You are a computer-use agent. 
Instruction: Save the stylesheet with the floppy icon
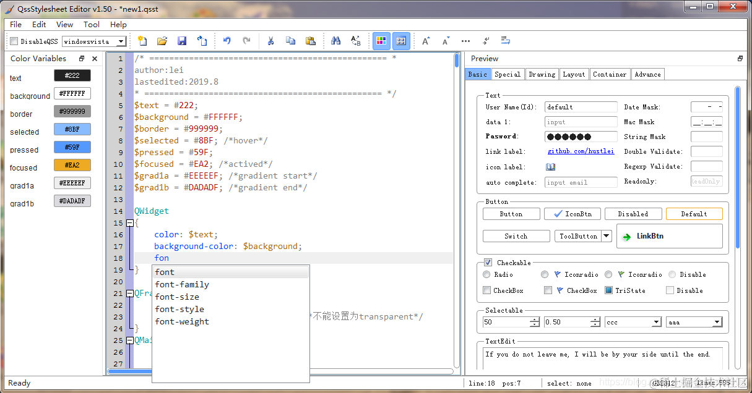click(182, 41)
